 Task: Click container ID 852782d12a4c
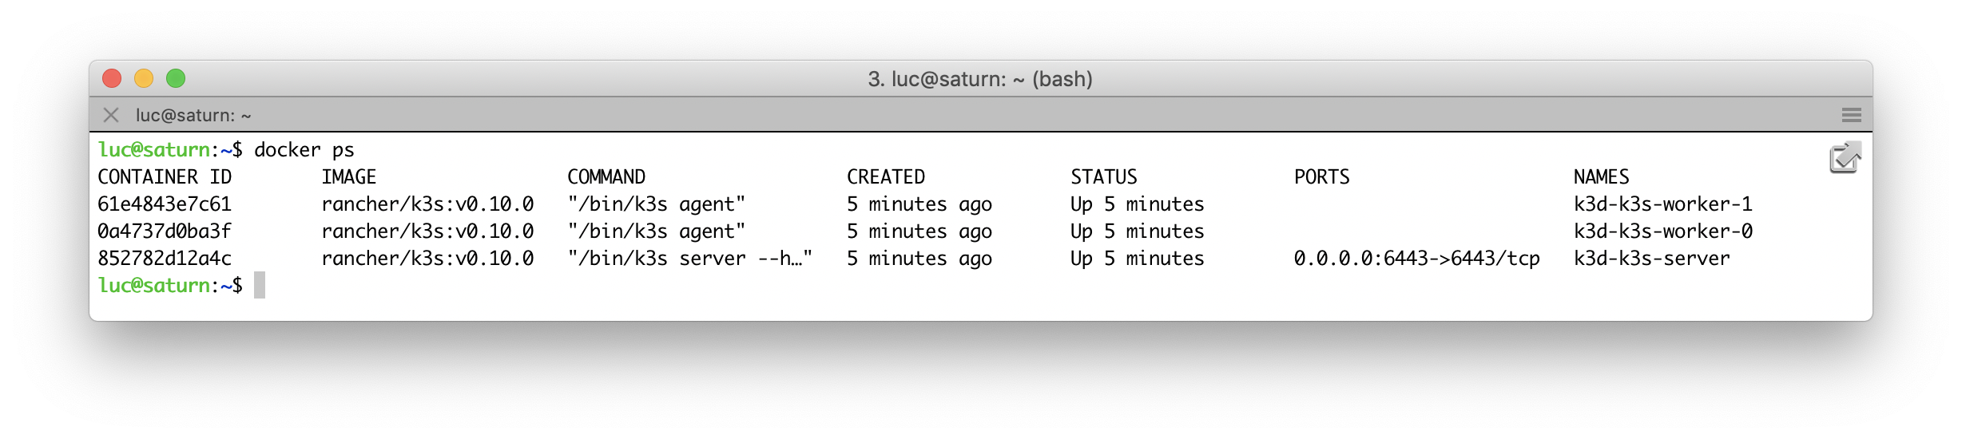pyautogui.click(x=165, y=259)
